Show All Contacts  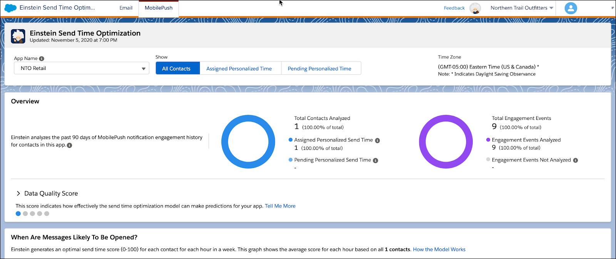pos(177,68)
